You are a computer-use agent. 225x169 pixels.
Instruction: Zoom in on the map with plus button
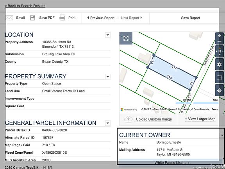tap(220, 36)
